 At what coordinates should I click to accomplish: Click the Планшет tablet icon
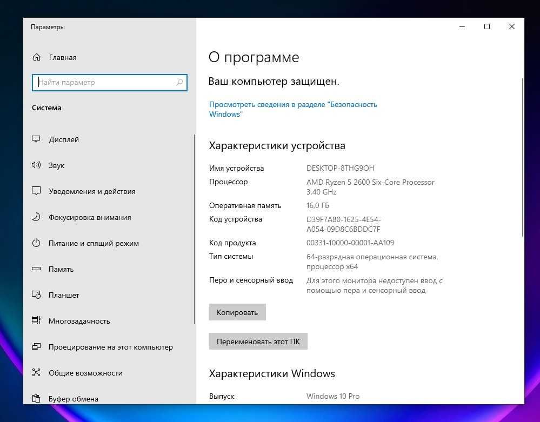(36, 294)
